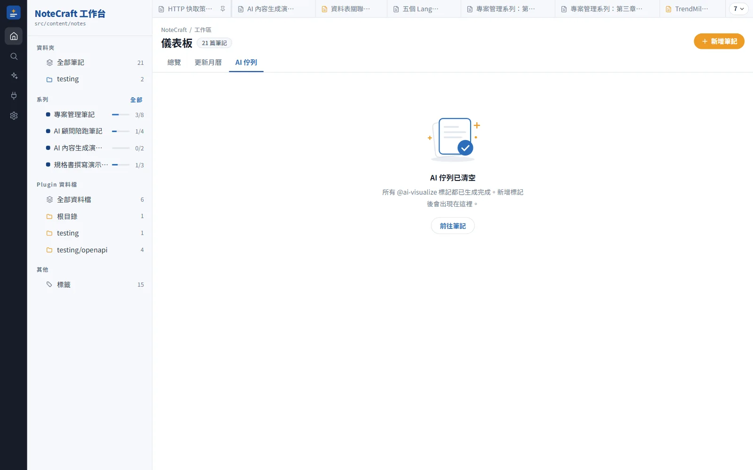Open the Search icon in activity bar
Viewport: 753px width, 470px height.
tap(14, 56)
